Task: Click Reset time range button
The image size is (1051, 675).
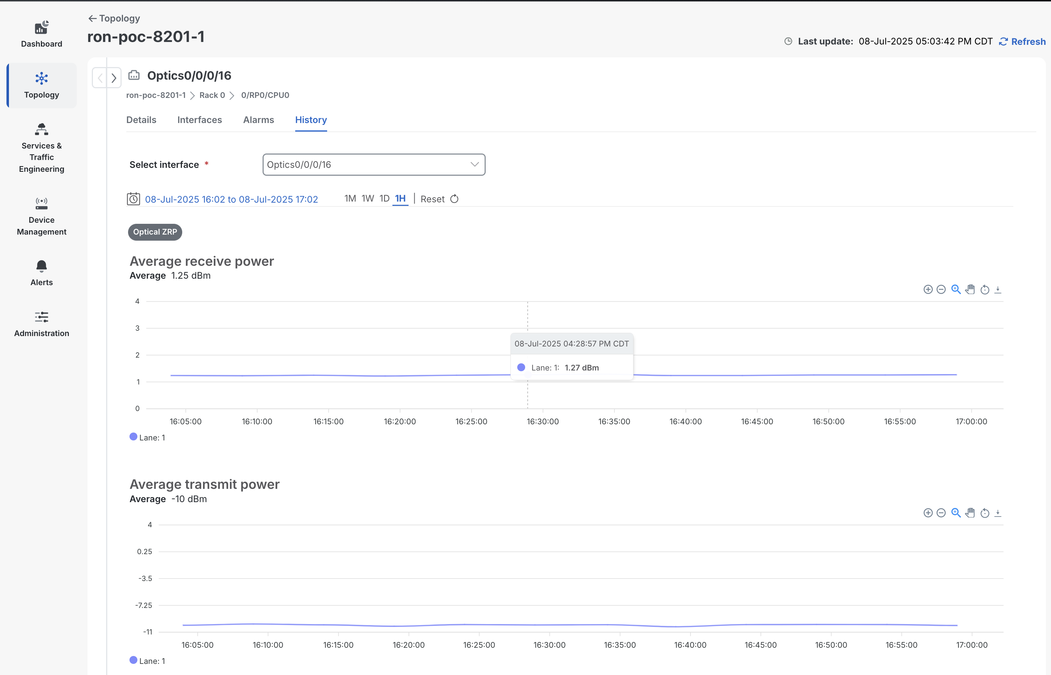Action: tap(440, 199)
